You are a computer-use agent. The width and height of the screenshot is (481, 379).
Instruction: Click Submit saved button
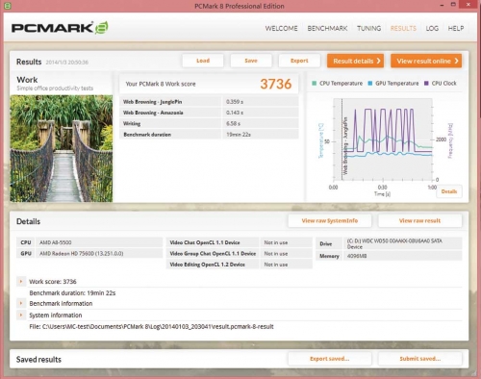(420, 359)
